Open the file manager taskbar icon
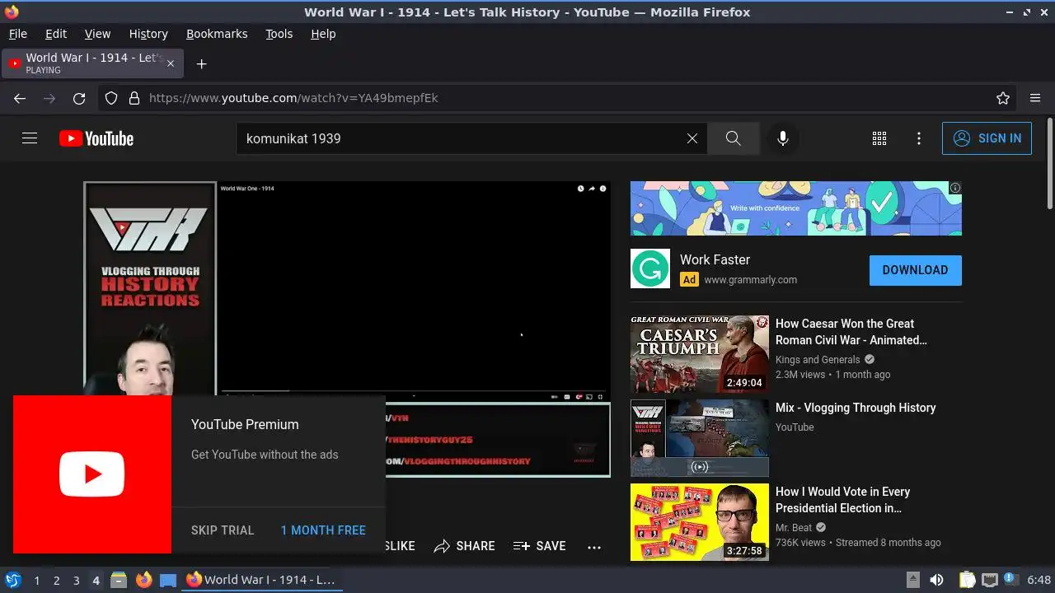1055x593 pixels. click(119, 580)
